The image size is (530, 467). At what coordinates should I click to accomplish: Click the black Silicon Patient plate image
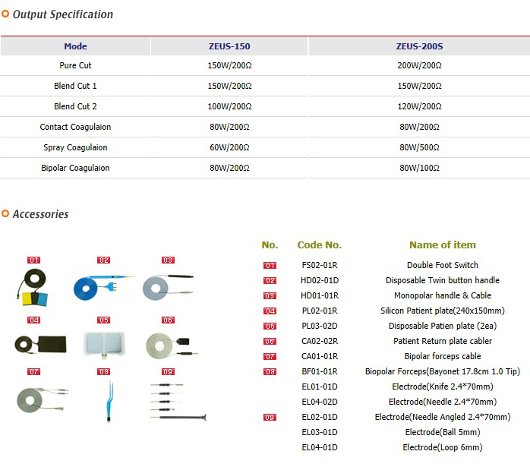click(40, 344)
